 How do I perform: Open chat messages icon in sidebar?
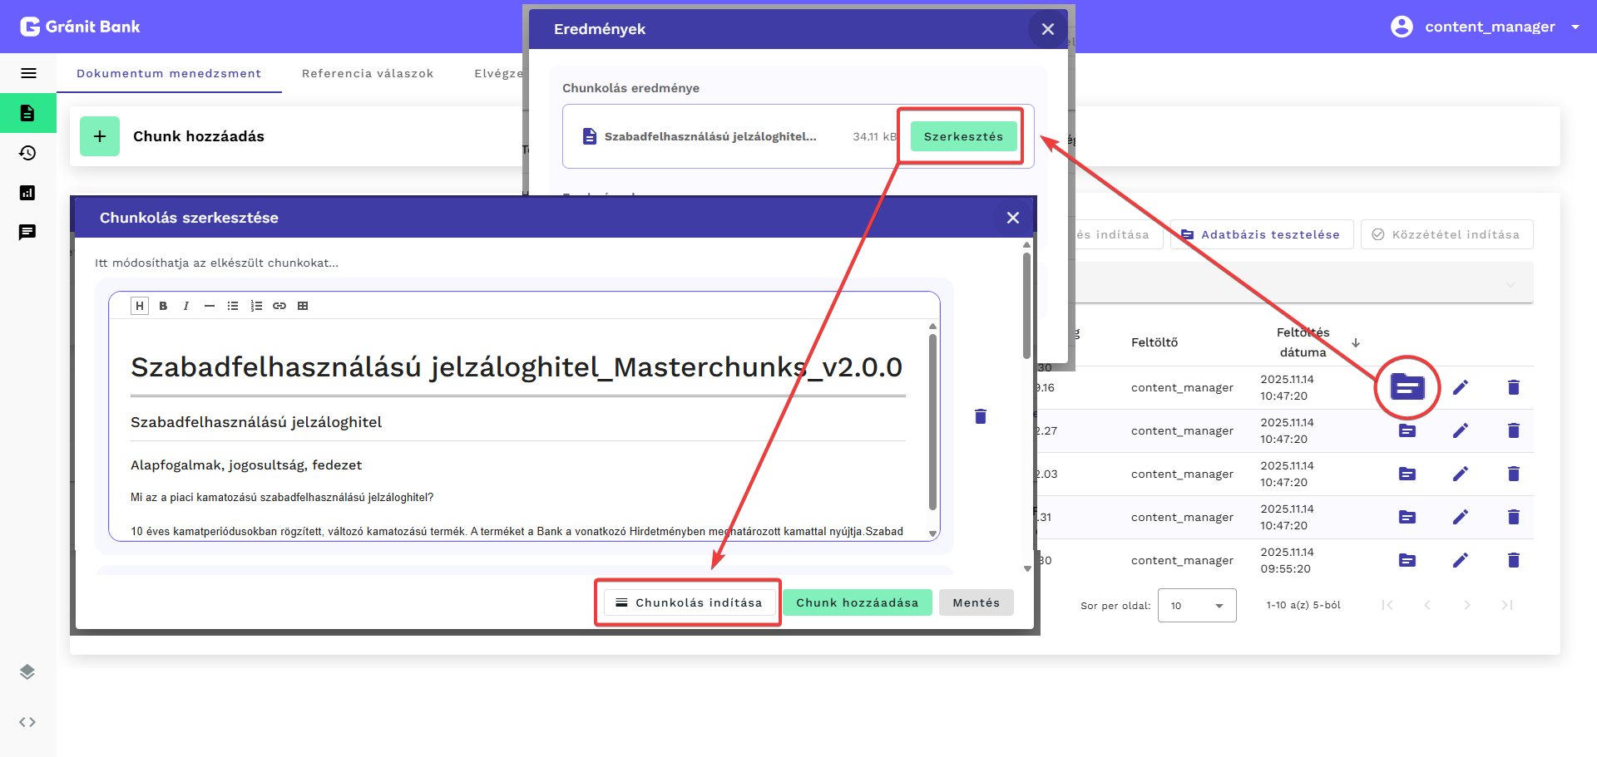(27, 232)
